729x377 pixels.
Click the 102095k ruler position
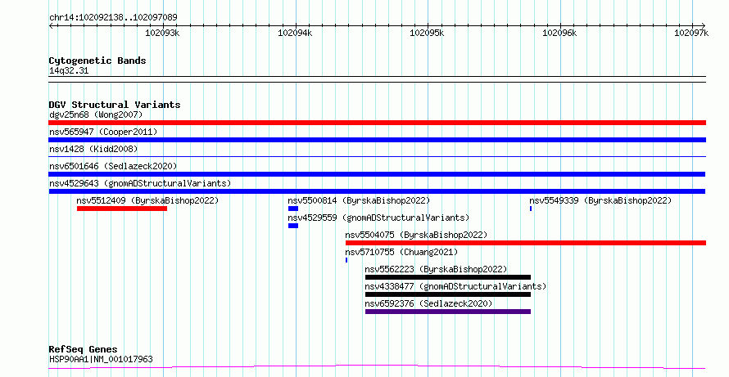point(427,33)
